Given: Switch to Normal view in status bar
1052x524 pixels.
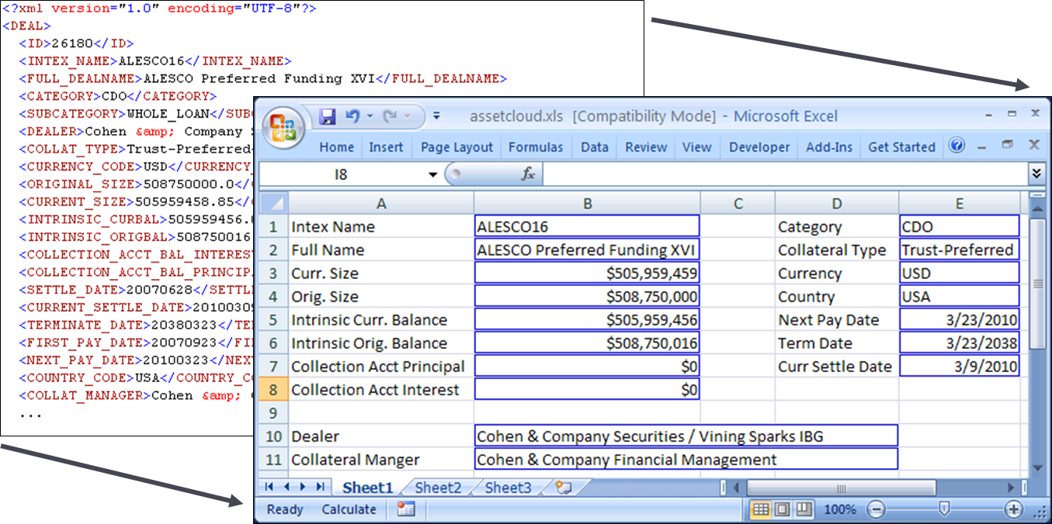Looking at the screenshot, I should pos(761,509).
